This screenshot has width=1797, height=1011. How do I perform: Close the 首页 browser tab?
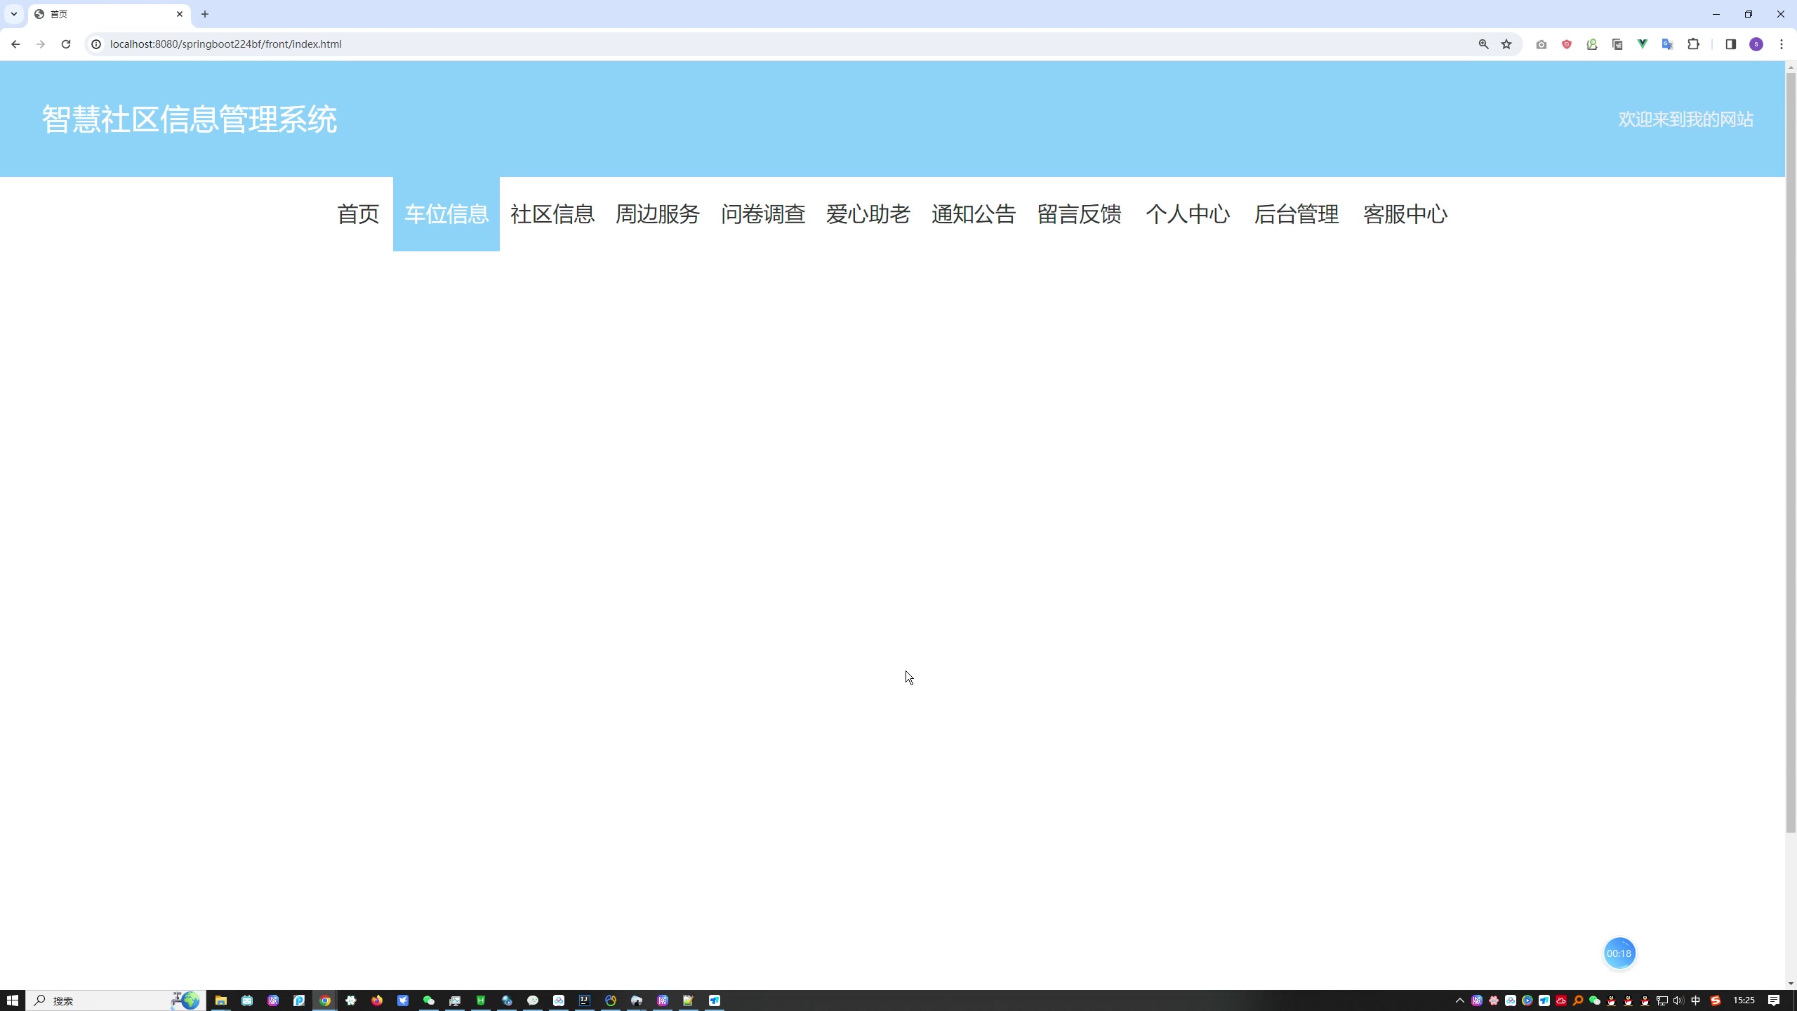[x=179, y=14]
